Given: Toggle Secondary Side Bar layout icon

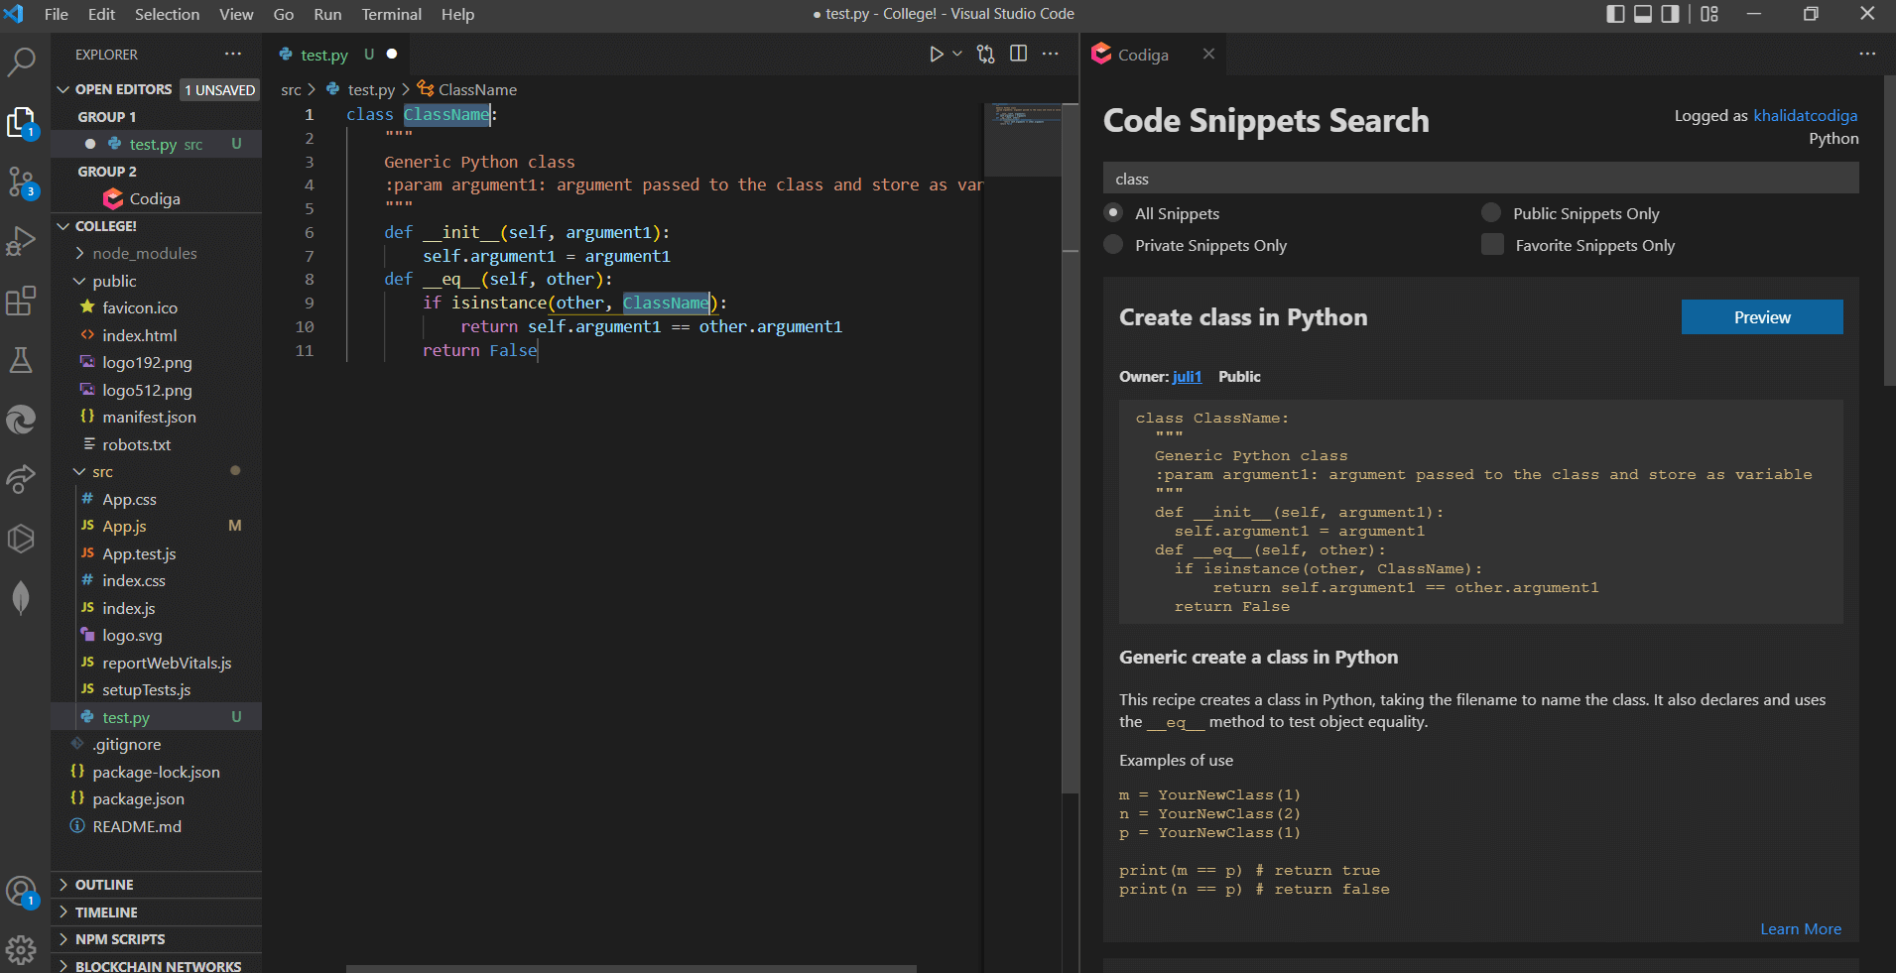Looking at the screenshot, I should 1671,14.
